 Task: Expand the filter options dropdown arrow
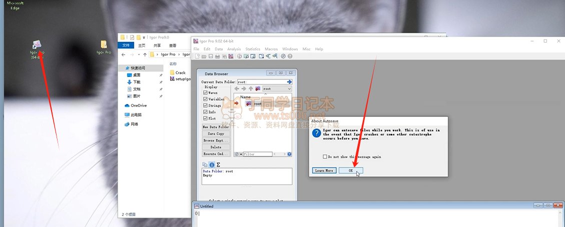click(241, 154)
